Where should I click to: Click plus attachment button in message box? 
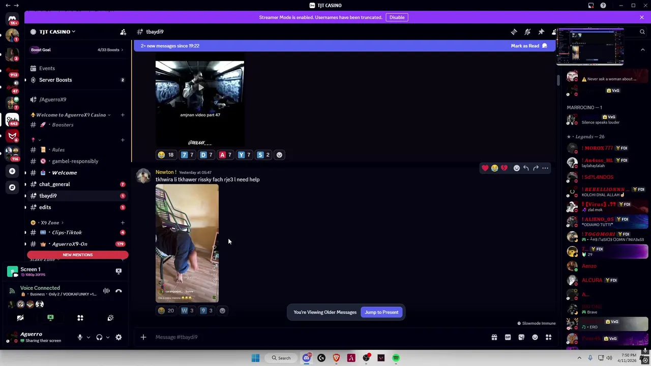(143, 337)
